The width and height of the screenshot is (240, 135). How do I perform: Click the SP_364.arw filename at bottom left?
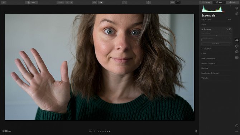(7, 131)
